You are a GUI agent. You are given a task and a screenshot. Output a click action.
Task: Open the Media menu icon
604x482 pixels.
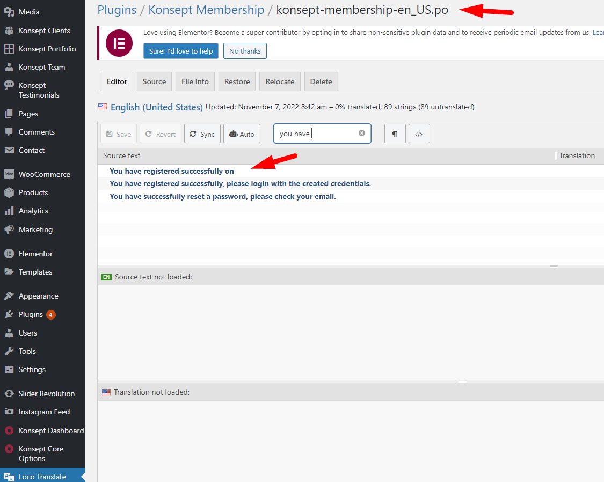coord(9,12)
